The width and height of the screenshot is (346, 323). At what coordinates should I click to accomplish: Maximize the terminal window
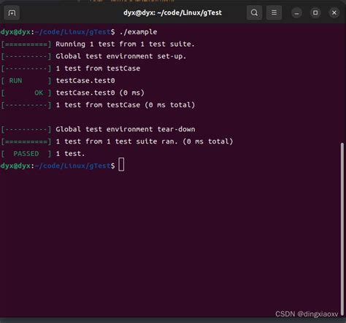315,12
